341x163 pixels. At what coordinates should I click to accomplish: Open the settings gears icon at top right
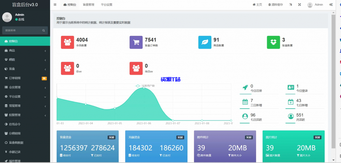coord(331,5)
